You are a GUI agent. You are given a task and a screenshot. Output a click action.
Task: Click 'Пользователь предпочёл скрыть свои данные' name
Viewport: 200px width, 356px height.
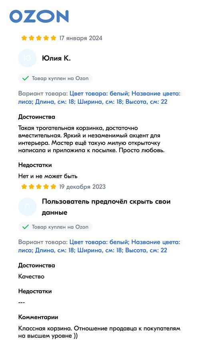106,207
